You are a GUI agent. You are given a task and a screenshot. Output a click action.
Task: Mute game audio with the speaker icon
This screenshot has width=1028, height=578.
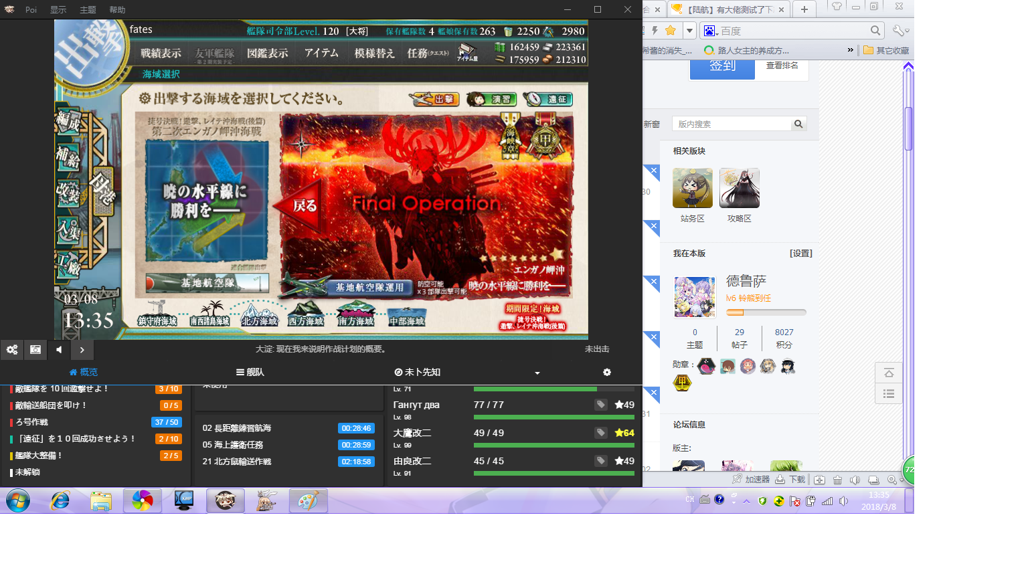tap(59, 349)
